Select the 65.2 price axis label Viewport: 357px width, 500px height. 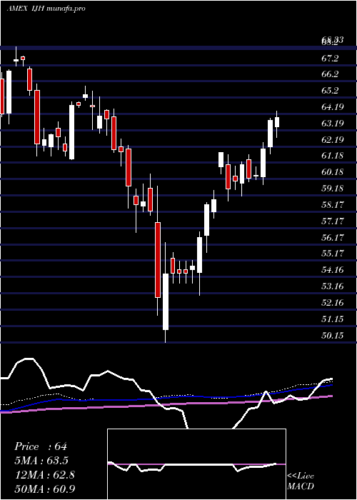pos(330,91)
